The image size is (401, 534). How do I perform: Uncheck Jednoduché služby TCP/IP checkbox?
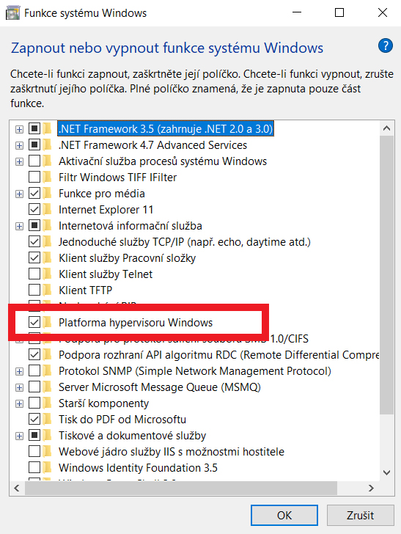[x=34, y=242]
